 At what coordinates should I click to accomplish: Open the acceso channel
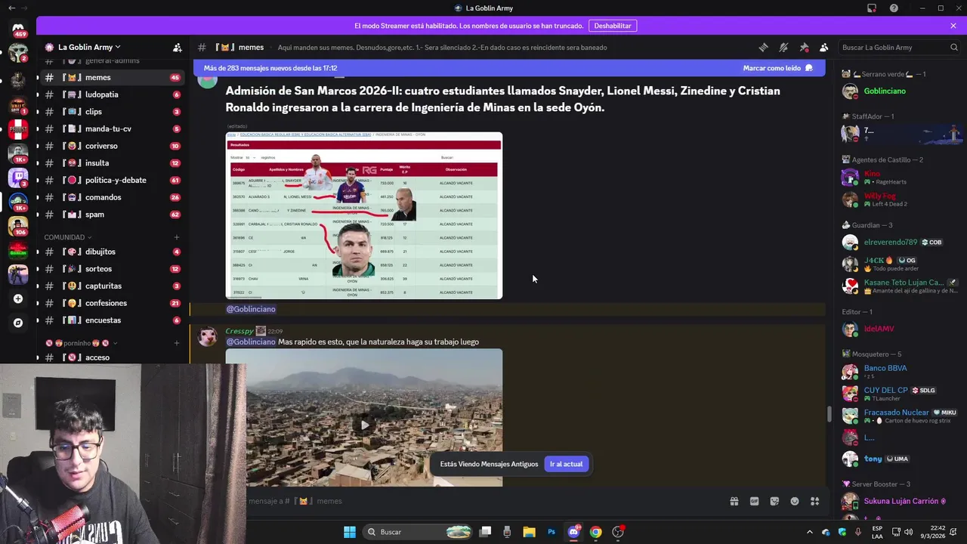112,357
